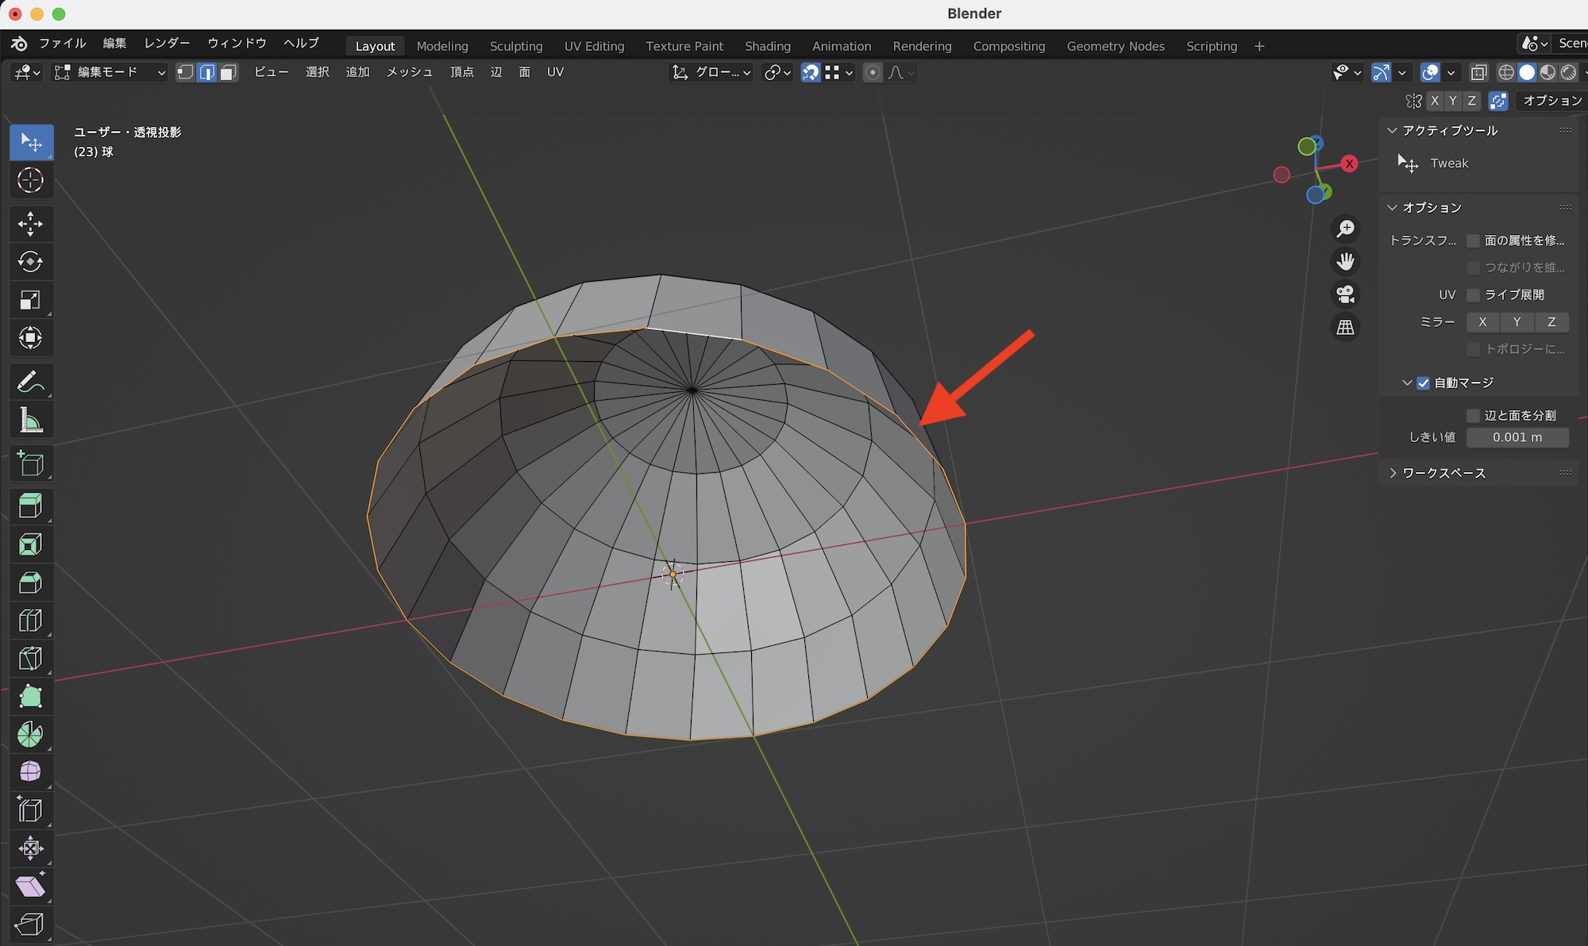Click the mirror X button
Image resolution: width=1588 pixels, height=946 pixels.
click(x=1482, y=322)
